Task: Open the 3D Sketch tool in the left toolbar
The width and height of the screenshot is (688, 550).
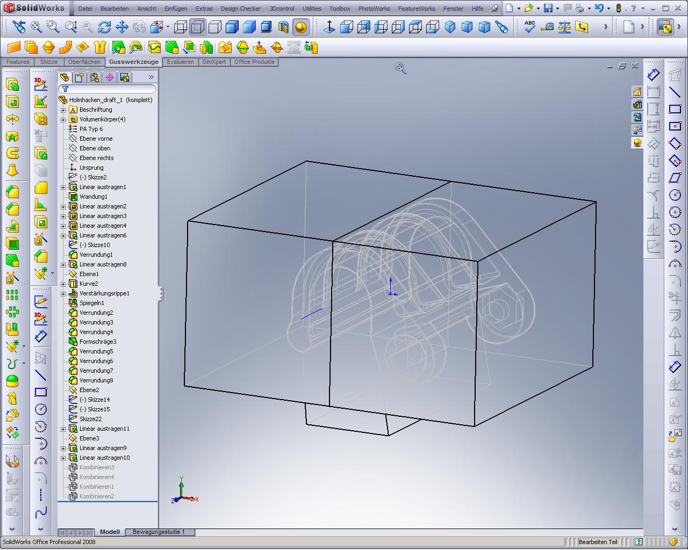Action: point(41,84)
